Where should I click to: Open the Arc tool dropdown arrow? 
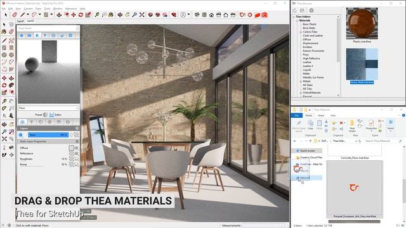pos(39,15)
